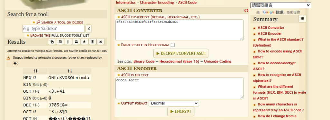
Task: Pin the results panel
Action: click(92, 42)
